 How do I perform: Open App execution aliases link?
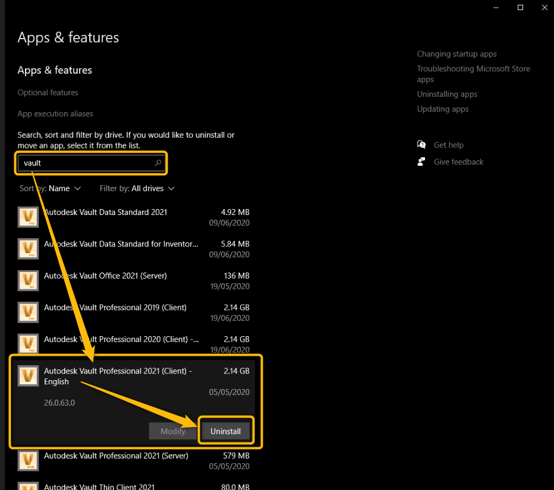55,113
